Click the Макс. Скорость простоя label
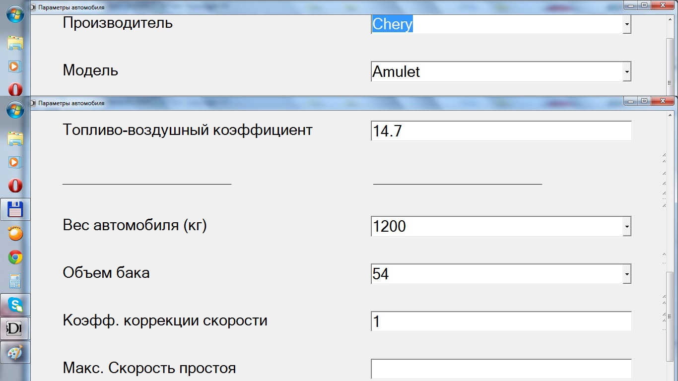This screenshot has height=381, width=678. [x=149, y=368]
